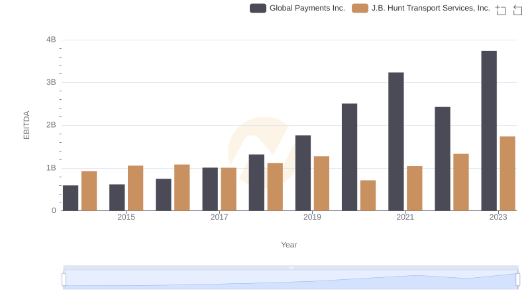Image resolution: width=530 pixels, height=305 pixels.
Task: Select the 2014 J.B. Hunt orange bar
Action: (89, 191)
